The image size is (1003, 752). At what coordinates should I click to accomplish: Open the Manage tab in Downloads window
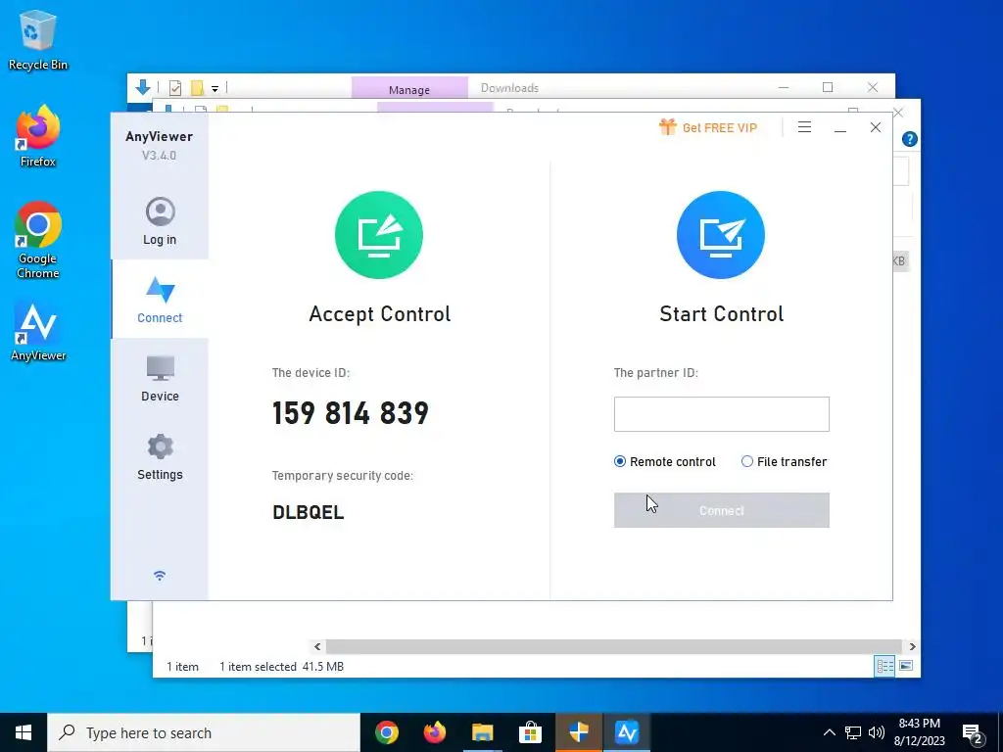(409, 89)
